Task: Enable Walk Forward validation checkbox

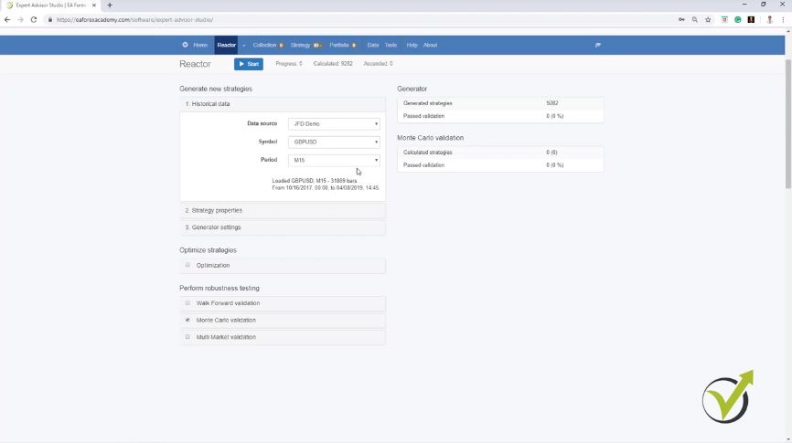Action: (187, 303)
